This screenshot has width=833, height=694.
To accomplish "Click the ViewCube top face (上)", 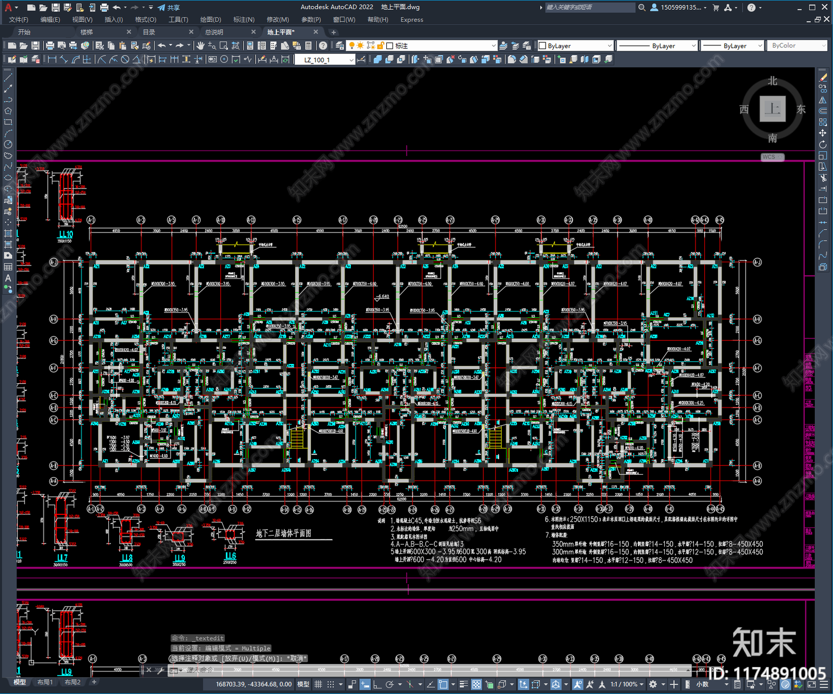I will pyautogui.click(x=773, y=109).
